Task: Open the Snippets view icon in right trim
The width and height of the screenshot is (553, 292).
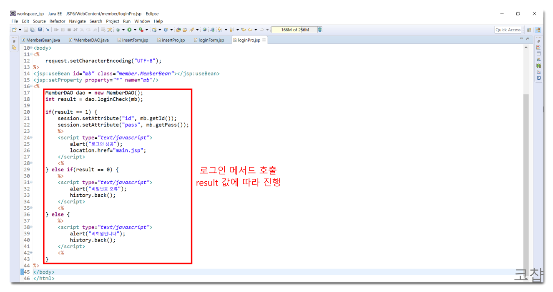Action: pos(539,72)
